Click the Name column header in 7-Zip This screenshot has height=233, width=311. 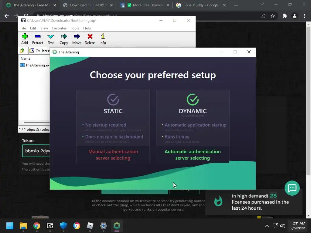pos(26,59)
